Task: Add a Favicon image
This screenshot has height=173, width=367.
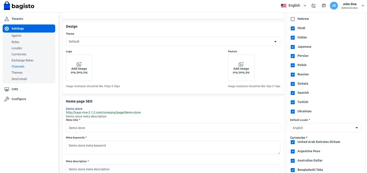Action: point(241,67)
